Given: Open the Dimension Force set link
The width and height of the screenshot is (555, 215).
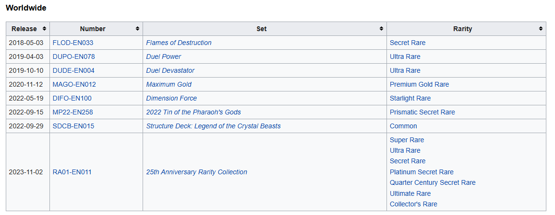Looking at the screenshot, I should click(171, 98).
